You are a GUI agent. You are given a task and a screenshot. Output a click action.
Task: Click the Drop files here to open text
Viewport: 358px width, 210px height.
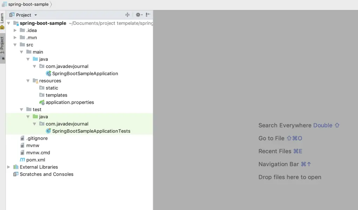[x=290, y=177]
